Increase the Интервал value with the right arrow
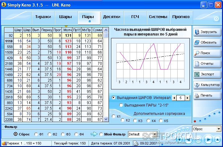 (x=188, y=98)
